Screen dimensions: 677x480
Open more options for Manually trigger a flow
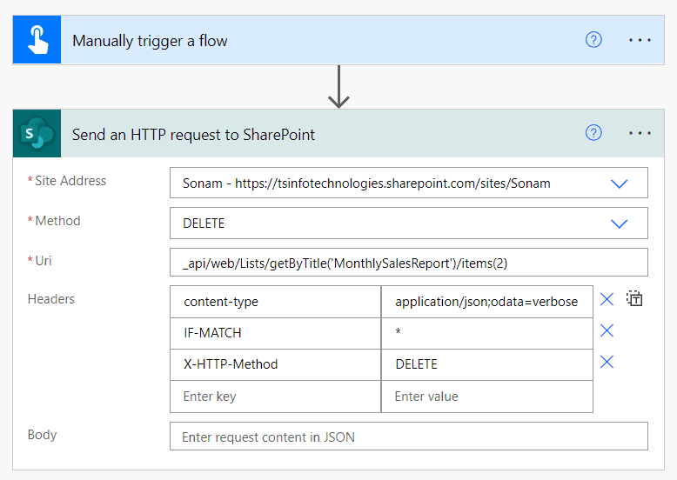[640, 40]
